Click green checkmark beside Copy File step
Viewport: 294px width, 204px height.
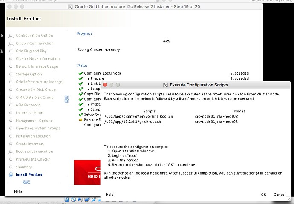pos(81,94)
